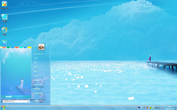Viewport: 177px width, 110px height.
Task: Click the keyboard tray icon
Action: pyautogui.click(x=137, y=108)
